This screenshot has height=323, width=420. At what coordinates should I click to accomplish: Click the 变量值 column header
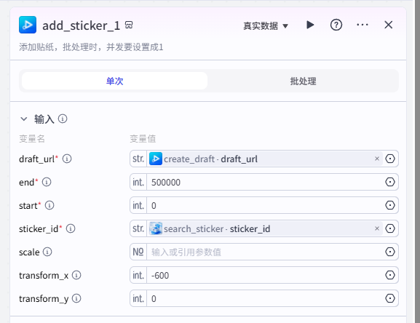143,139
